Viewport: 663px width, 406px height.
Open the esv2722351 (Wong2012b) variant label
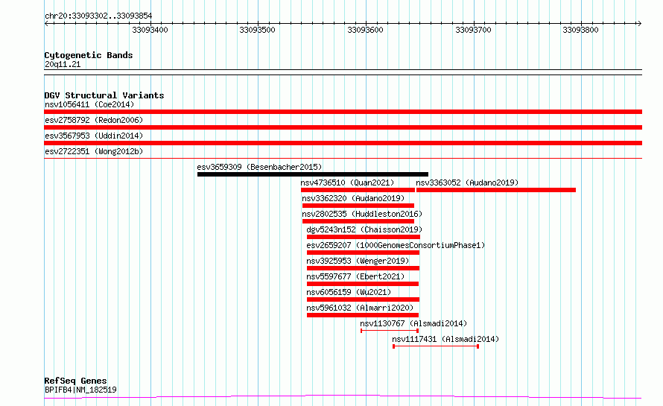click(94, 151)
